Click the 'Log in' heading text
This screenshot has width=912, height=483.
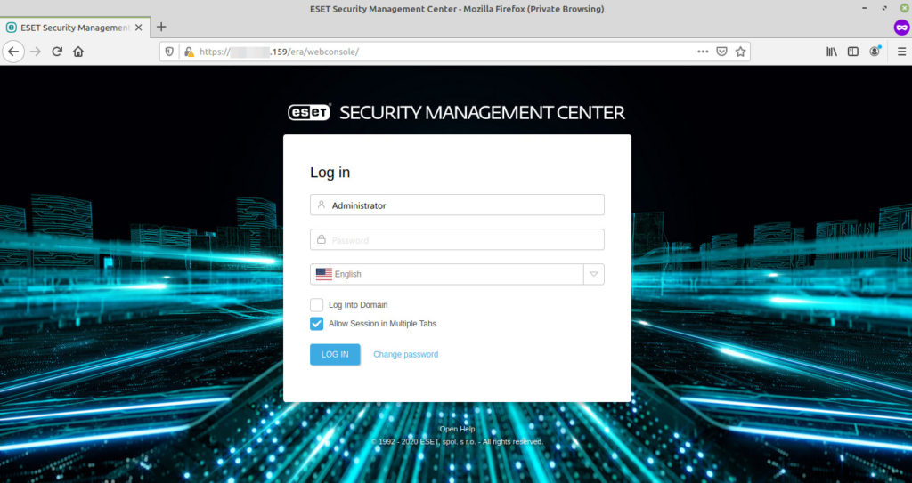pos(330,173)
